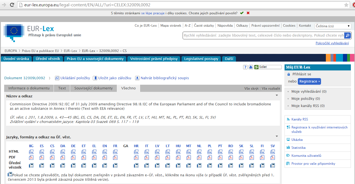The height and width of the screenshot is (184, 355).
Task: Click Vše skrýt to hide all
Action: [251, 89]
